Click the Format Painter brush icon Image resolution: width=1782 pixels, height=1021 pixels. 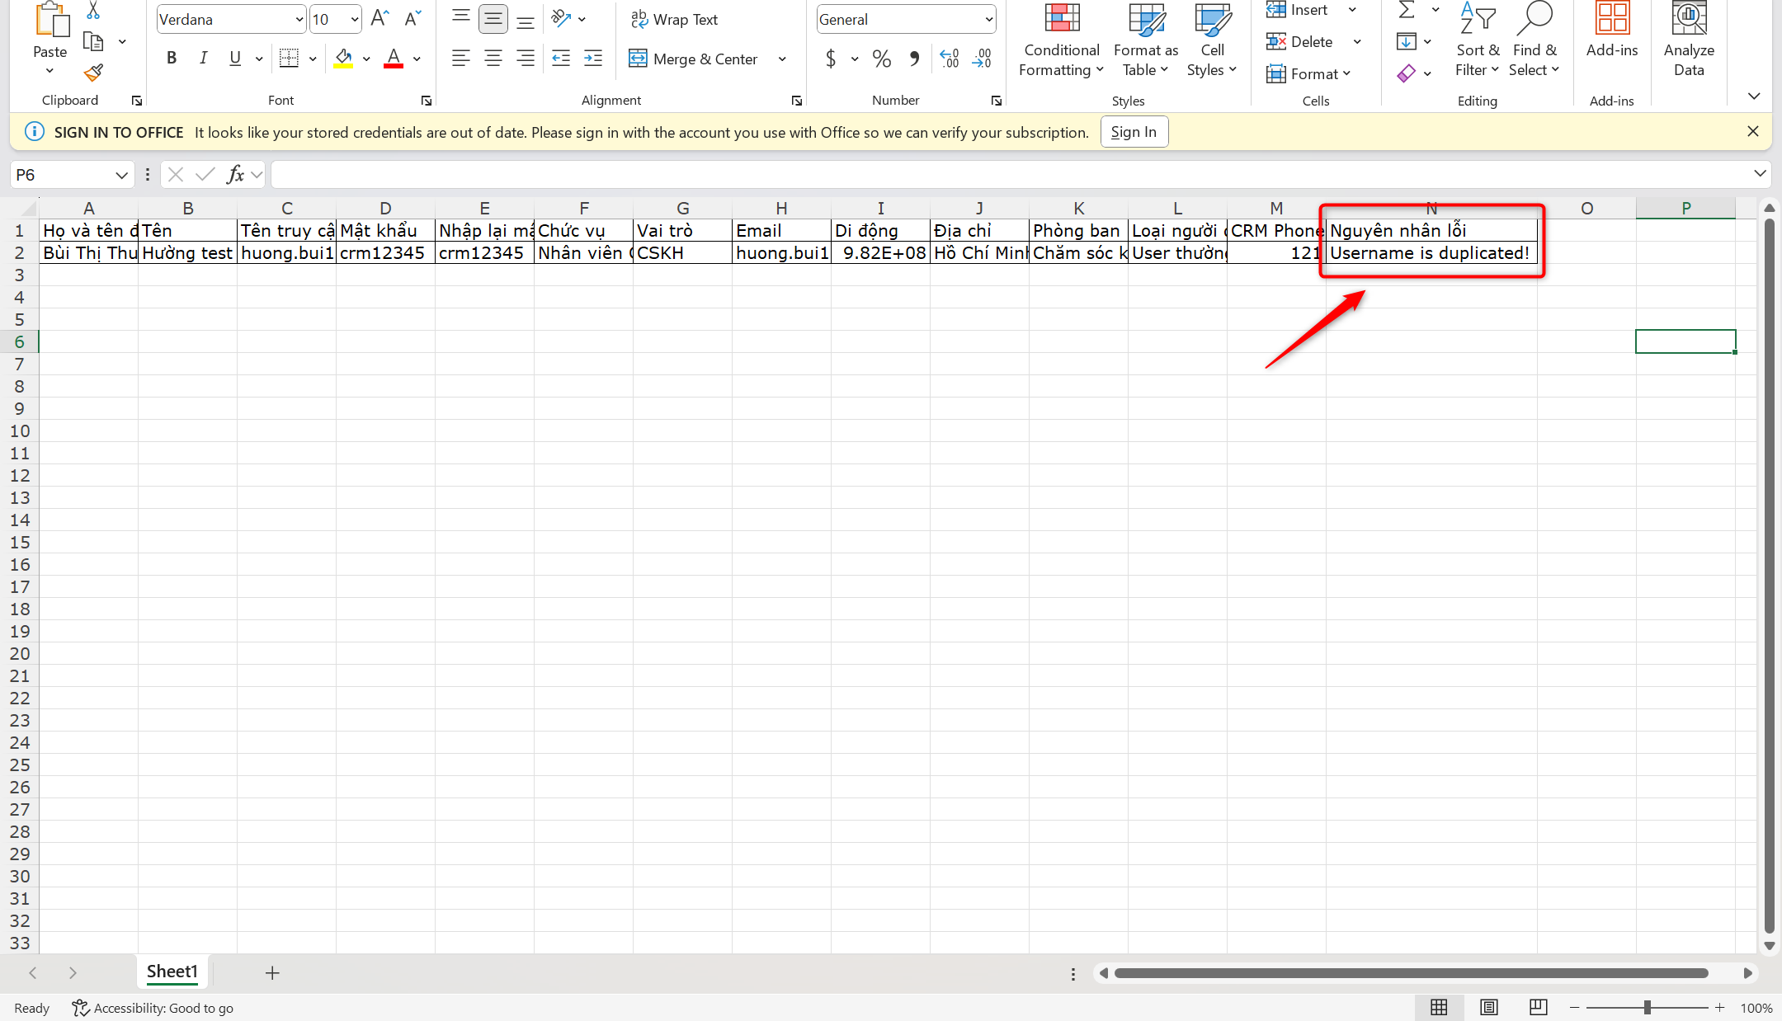click(93, 73)
